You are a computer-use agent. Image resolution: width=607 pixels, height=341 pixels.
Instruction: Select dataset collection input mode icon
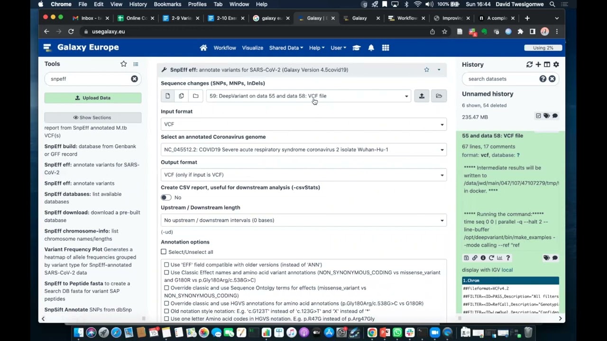point(195,96)
